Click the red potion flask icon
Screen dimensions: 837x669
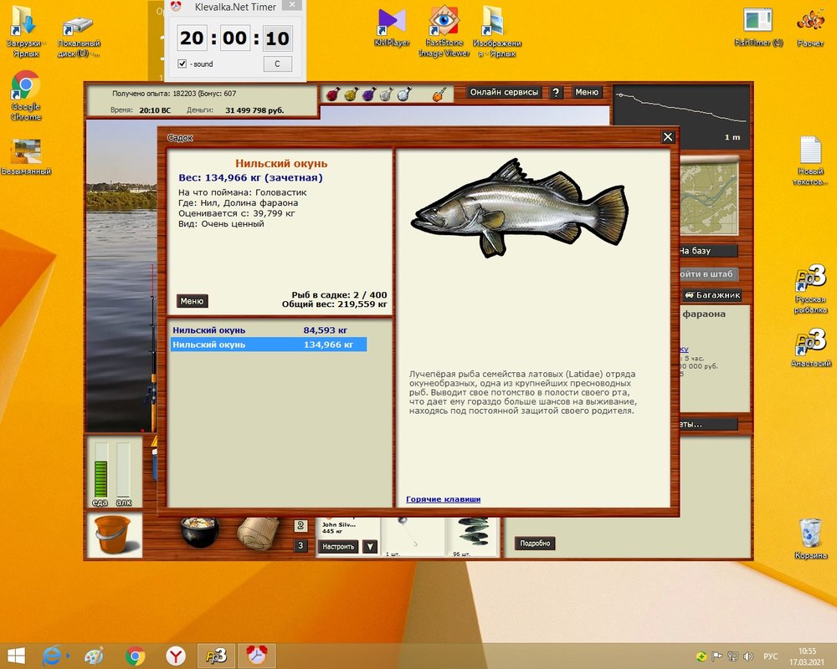click(x=332, y=94)
